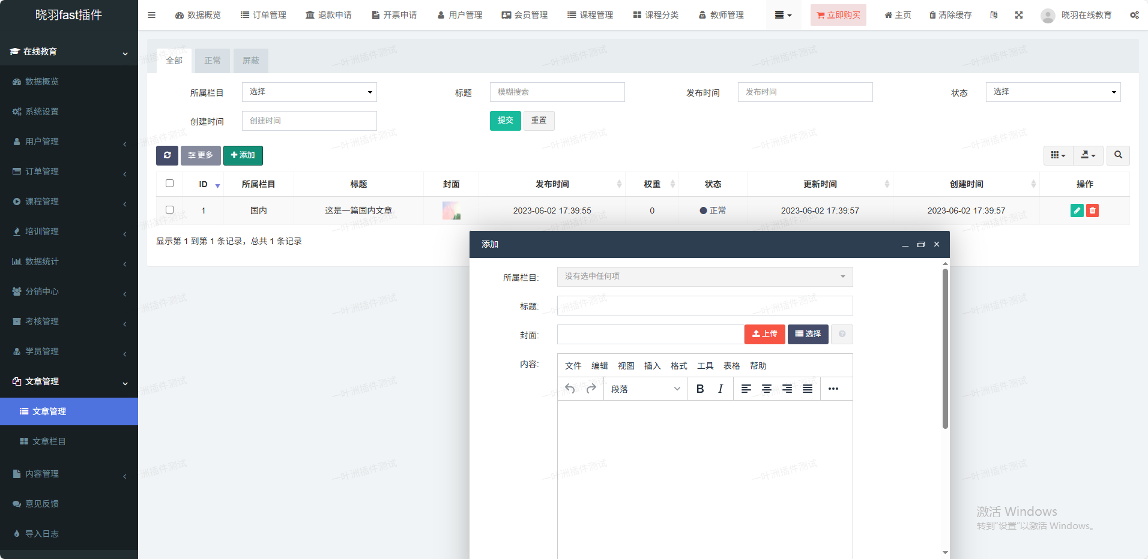Screen dimensions: 1148x559
Task: Apply italic formatting in the editor
Action: click(x=720, y=389)
